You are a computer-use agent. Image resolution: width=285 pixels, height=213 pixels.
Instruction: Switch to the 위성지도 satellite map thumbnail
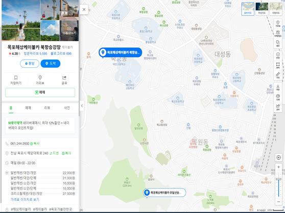click(262, 9)
